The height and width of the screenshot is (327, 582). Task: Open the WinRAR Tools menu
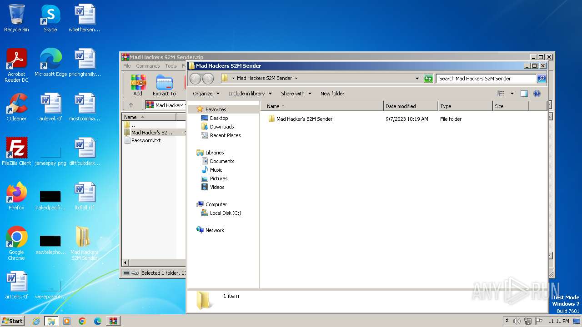point(171,66)
